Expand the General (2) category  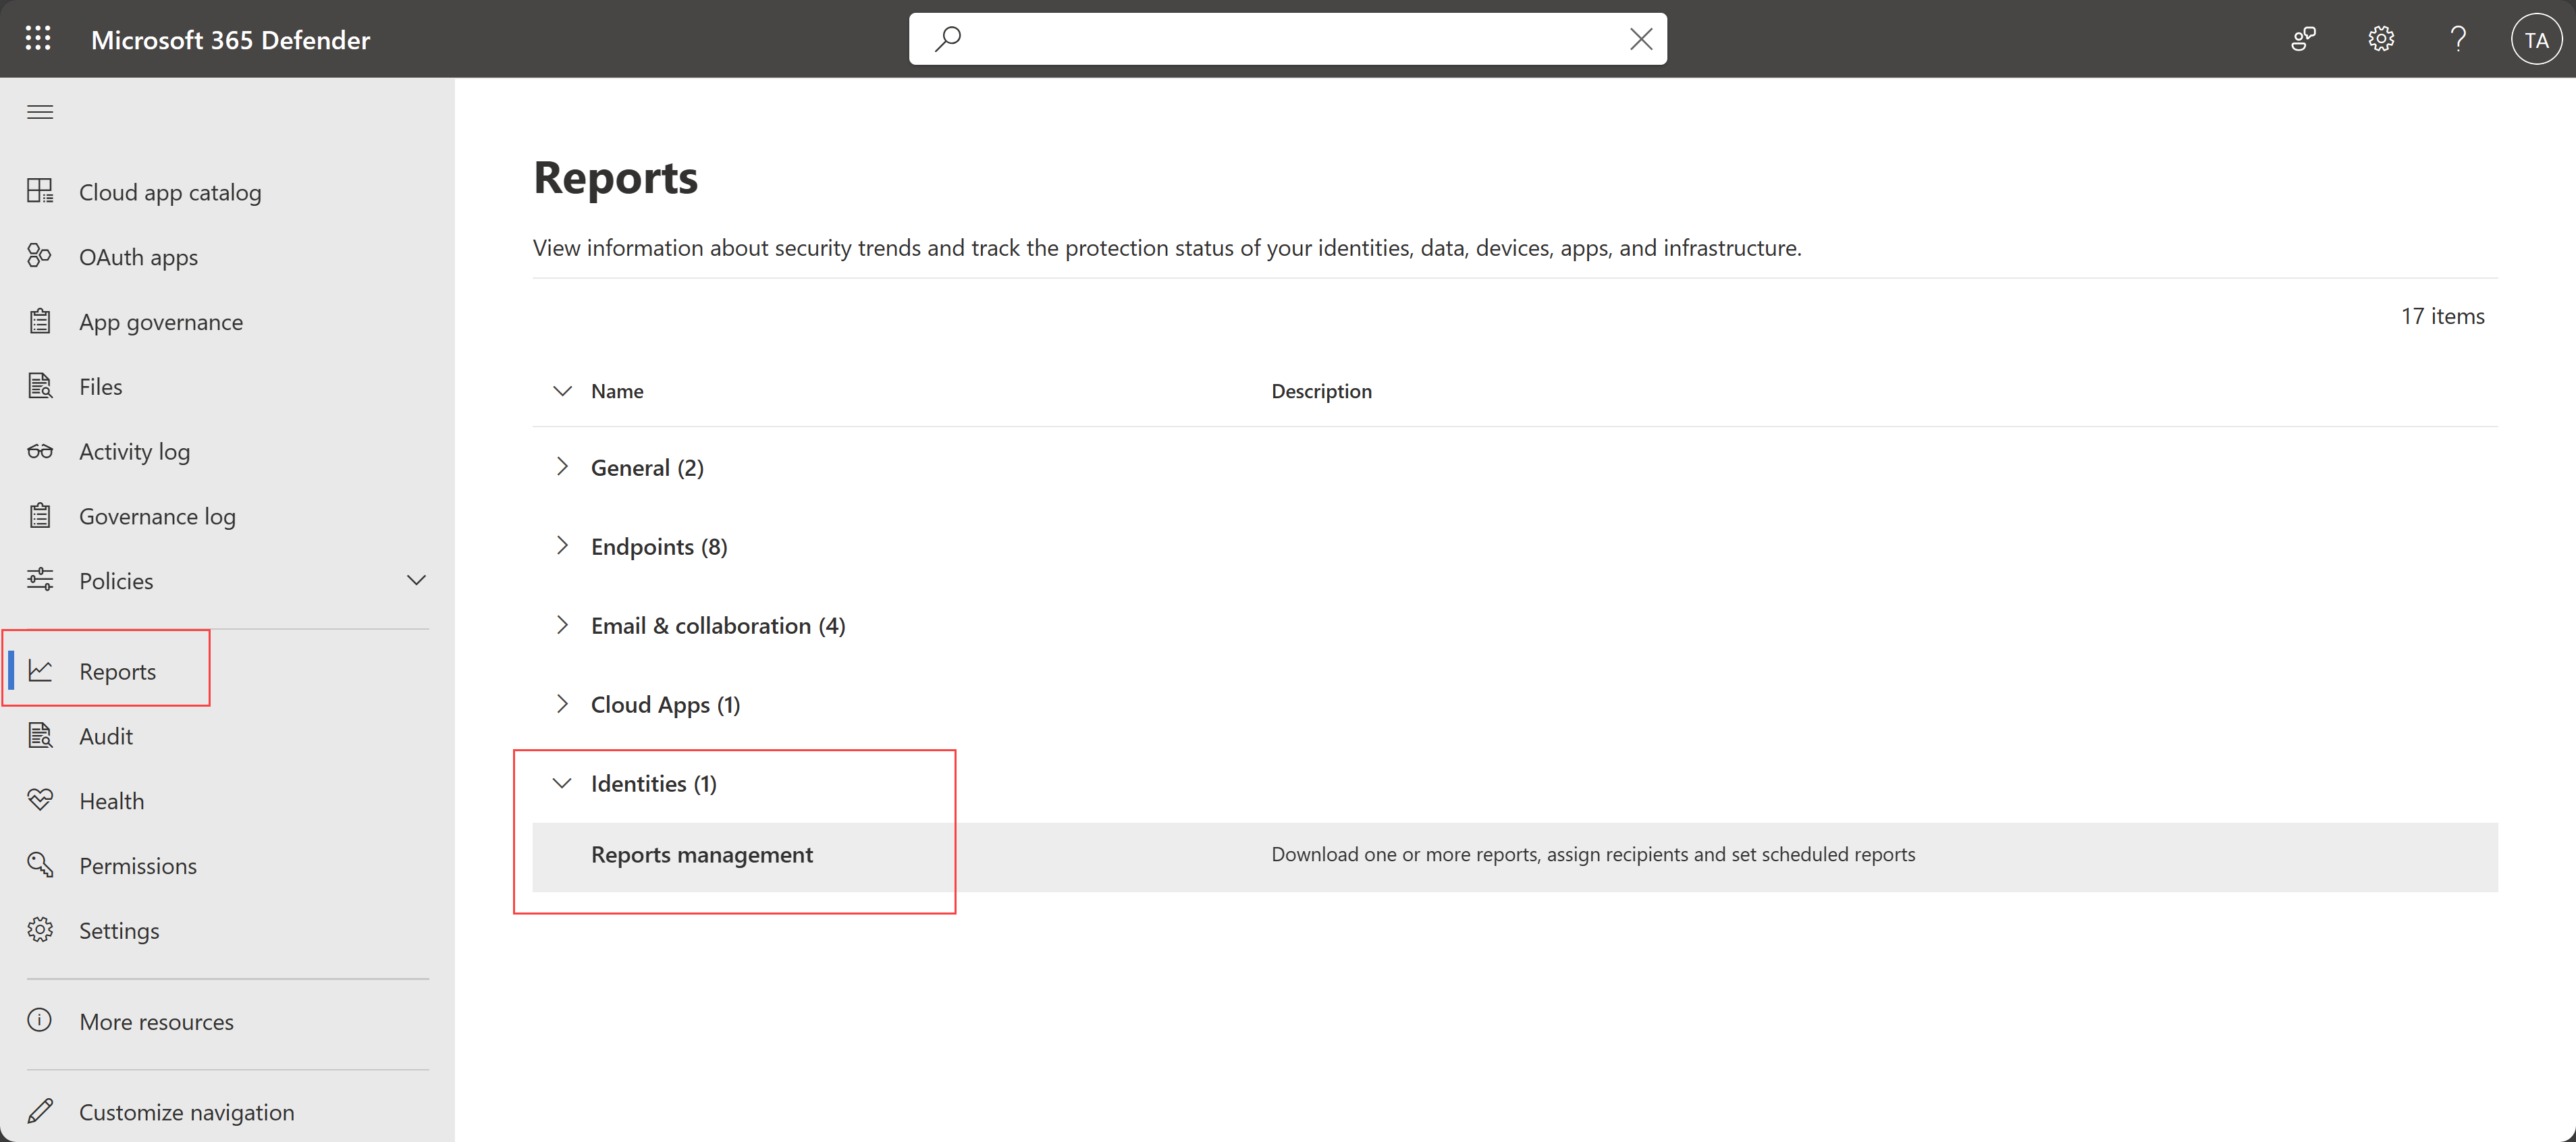point(565,466)
